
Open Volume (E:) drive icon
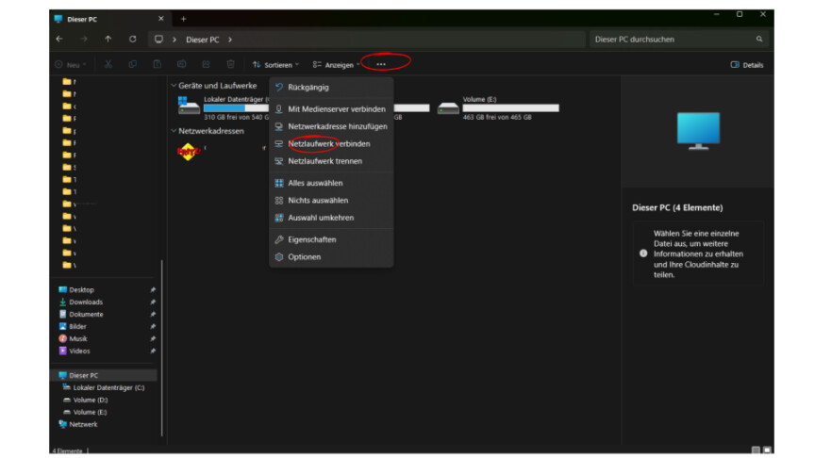(x=448, y=107)
